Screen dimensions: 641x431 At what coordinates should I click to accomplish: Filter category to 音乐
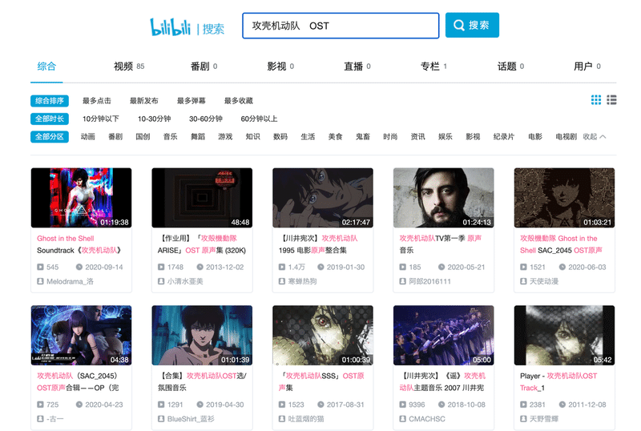[171, 136]
